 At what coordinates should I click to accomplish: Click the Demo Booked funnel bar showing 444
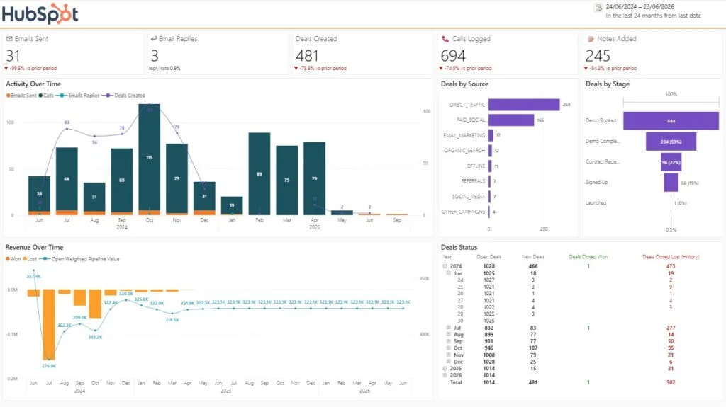click(671, 121)
